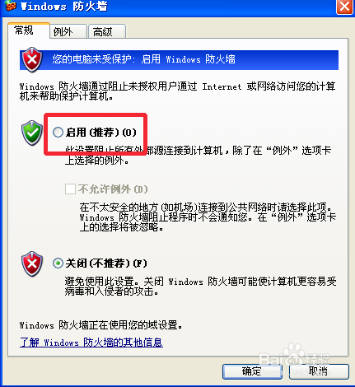355x387 pixels.
Task: Cancel using the 取消 button
Action: (x=319, y=371)
